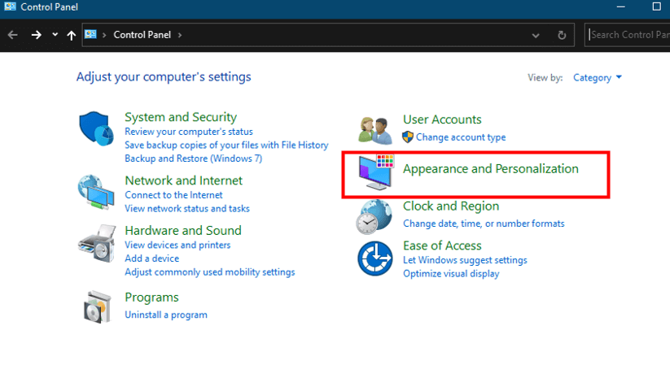The width and height of the screenshot is (670, 365).
Task: Open Adjust commonly used mobility settings
Action: coord(209,272)
